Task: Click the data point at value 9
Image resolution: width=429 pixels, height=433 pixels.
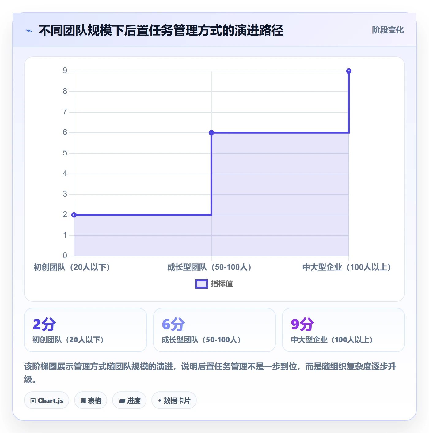Action: coord(349,71)
